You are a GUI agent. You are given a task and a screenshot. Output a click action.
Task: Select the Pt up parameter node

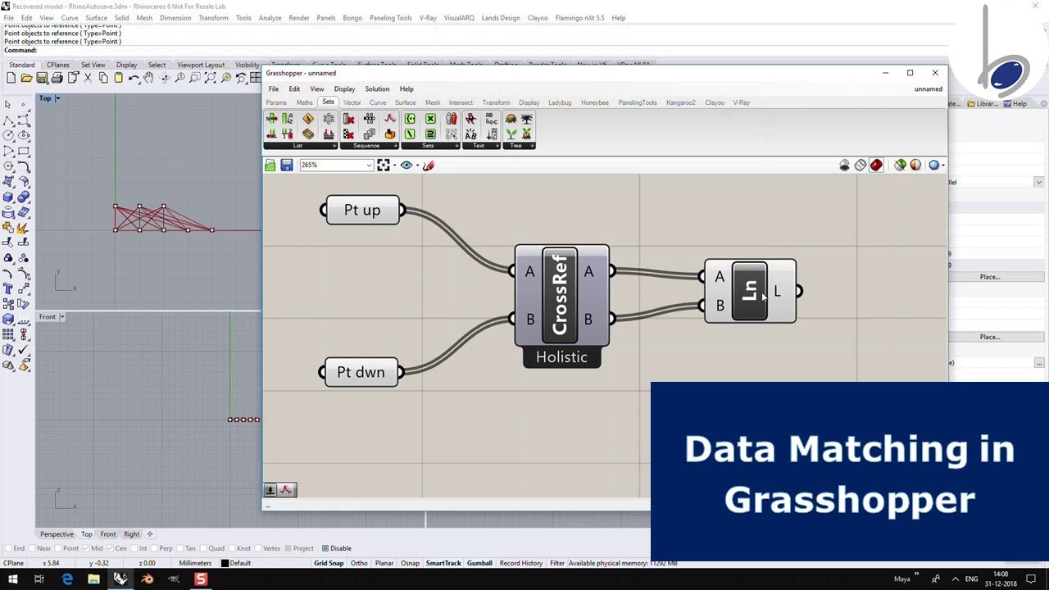coord(362,210)
